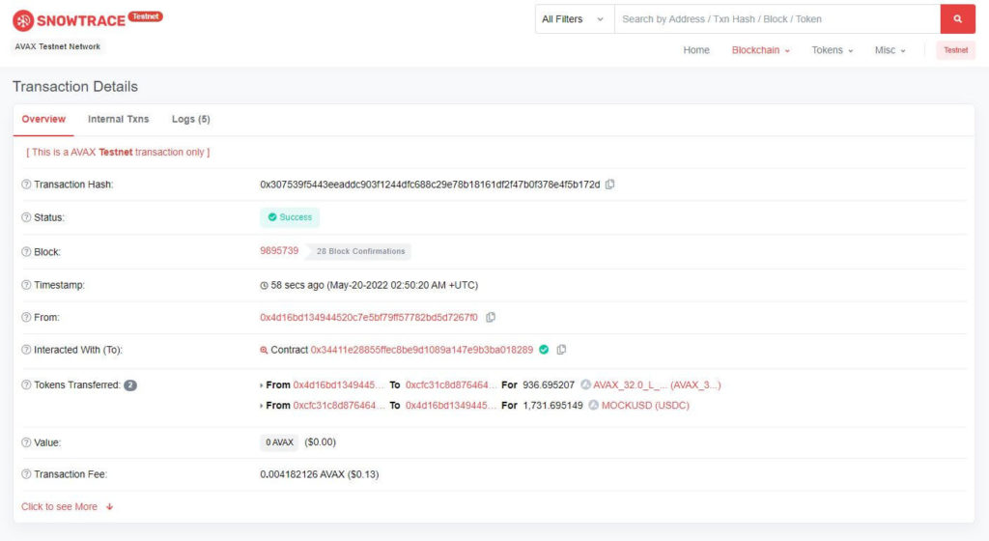Click the AVAX_32.0_L token icon

[x=585, y=384]
